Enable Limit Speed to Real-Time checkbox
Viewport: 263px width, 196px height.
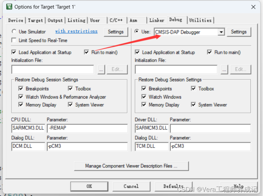tap(14, 40)
